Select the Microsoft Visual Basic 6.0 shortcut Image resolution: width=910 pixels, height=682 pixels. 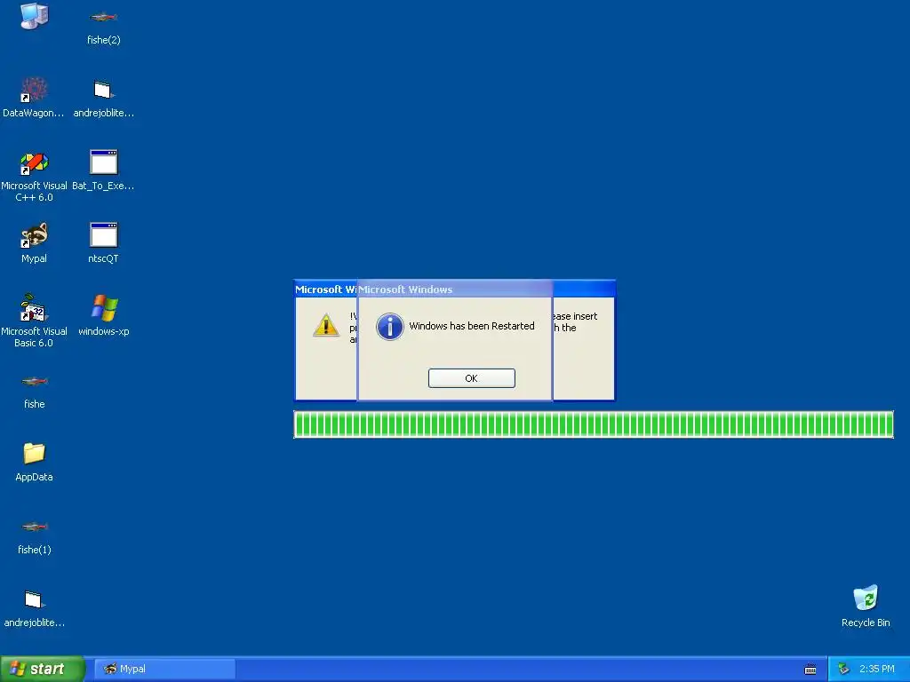coord(34,321)
